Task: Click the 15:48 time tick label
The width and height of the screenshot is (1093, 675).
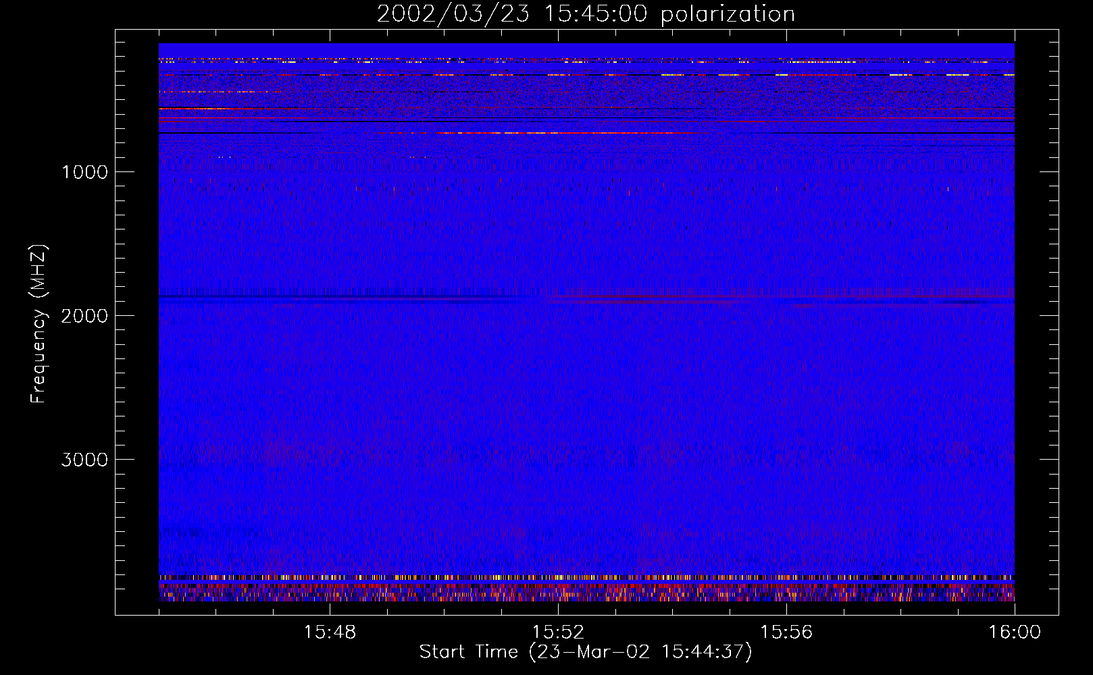Action: coord(330,632)
